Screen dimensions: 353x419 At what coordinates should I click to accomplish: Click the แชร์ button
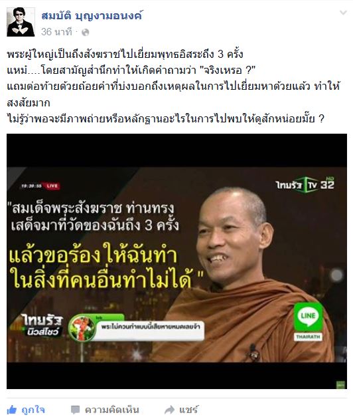click(188, 410)
